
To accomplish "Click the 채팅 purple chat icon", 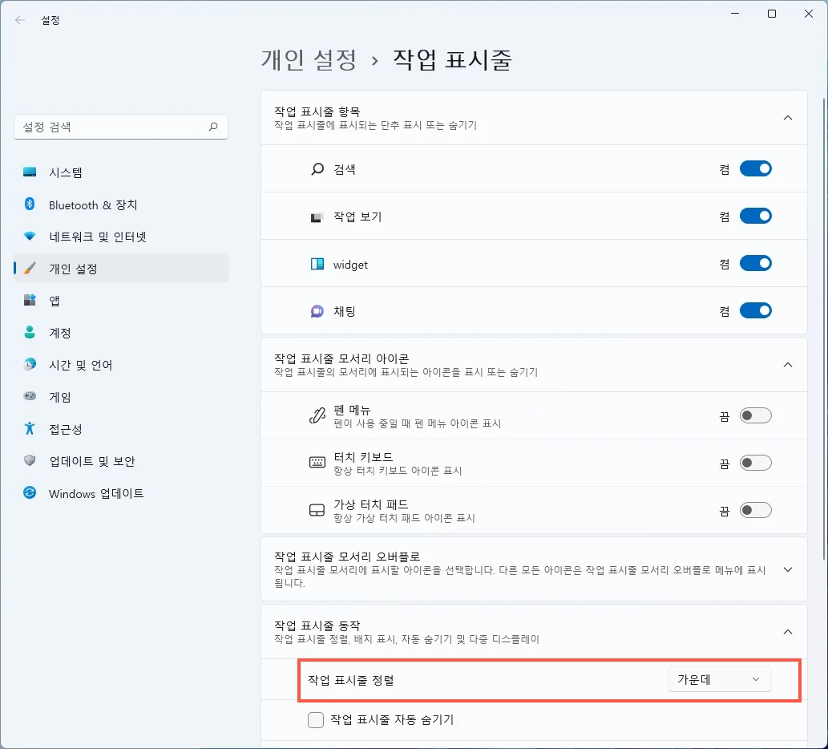I will pyautogui.click(x=317, y=311).
